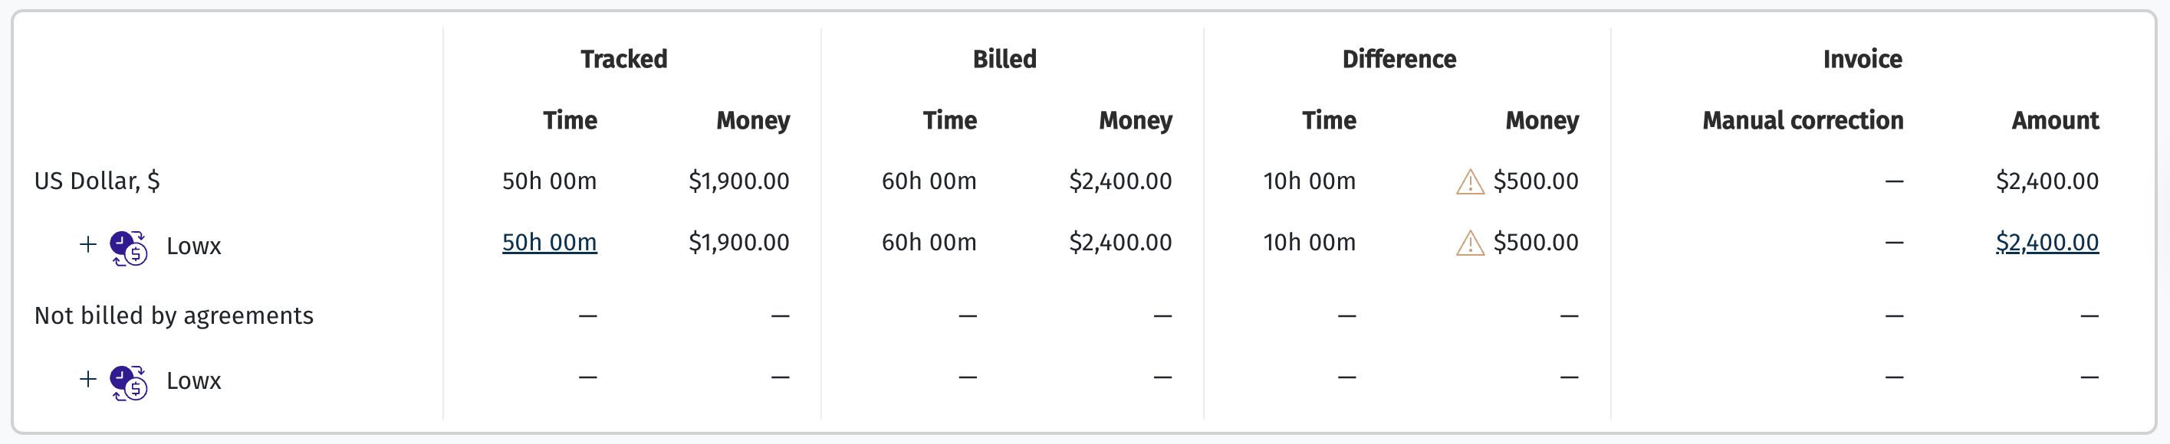Screen dimensions: 2170x444
Task: Open the 50h 00m tracked time link
Action: pyautogui.click(x=549, y=242)
